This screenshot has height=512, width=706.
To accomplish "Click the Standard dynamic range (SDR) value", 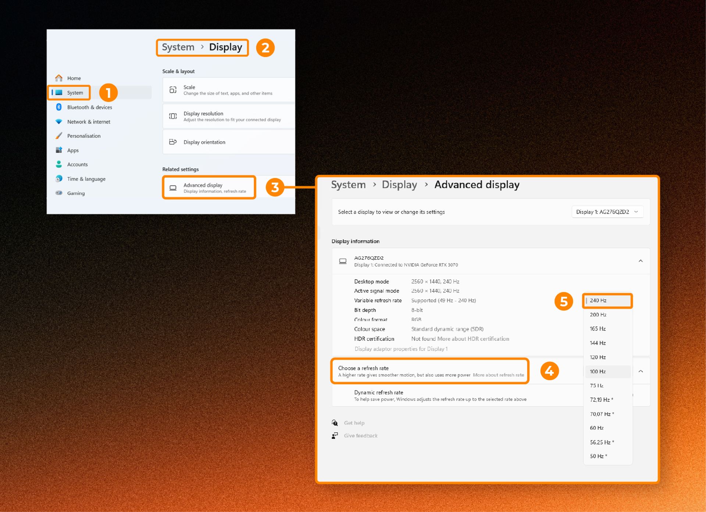I will (447, 329).
